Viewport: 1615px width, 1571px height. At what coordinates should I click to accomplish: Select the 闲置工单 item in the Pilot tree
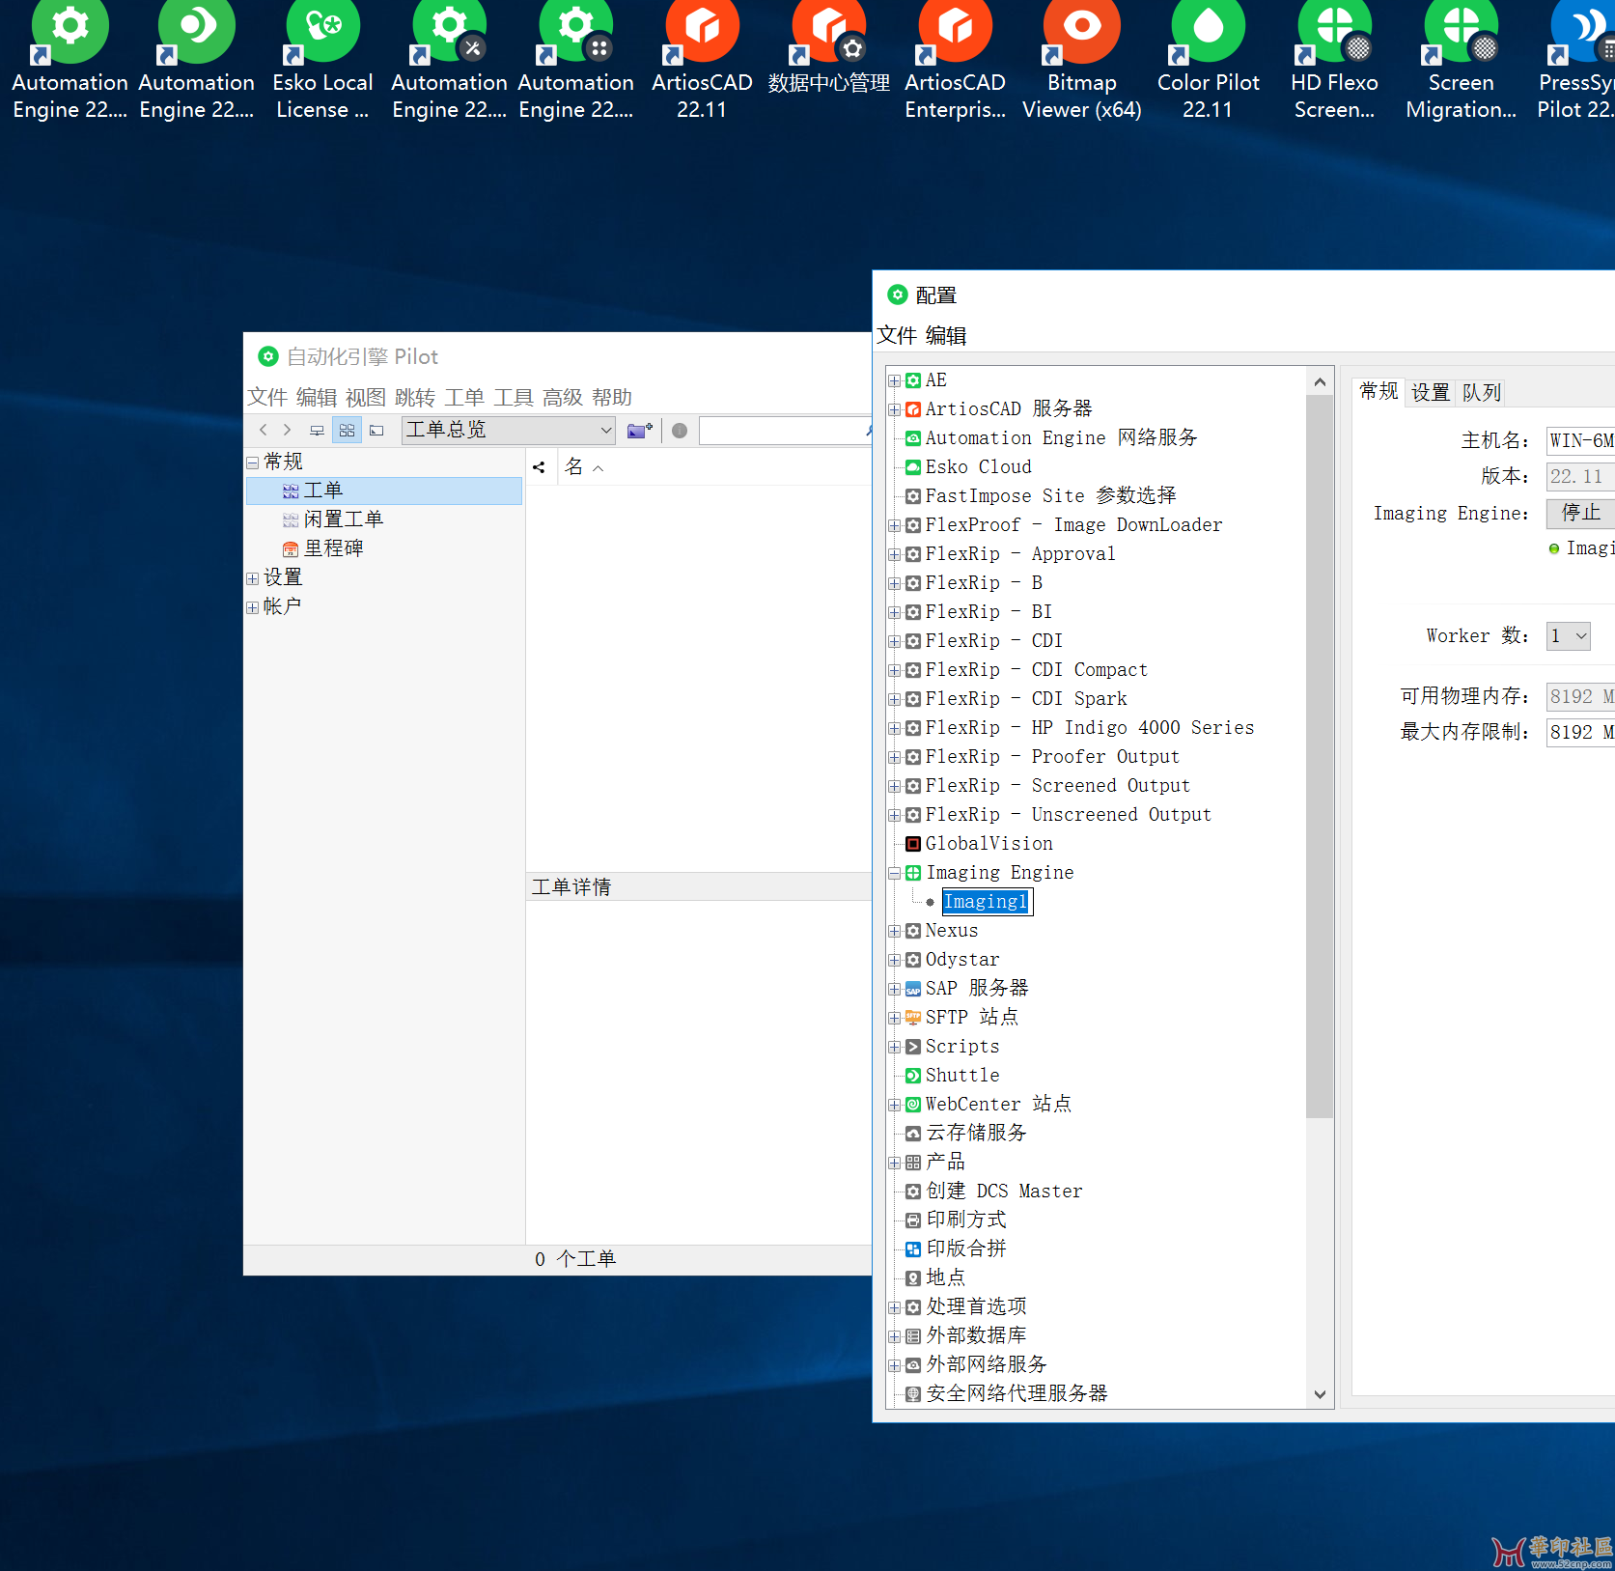(x=333, y=519)
